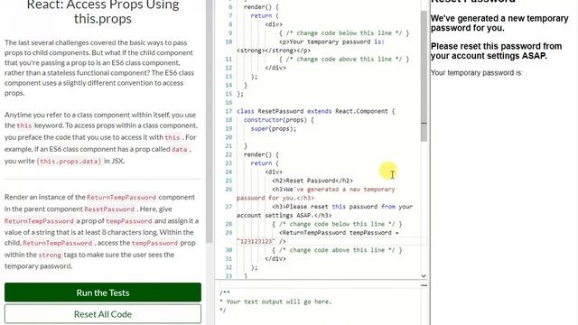Click the instructions panel scrollbar

click(210, 122)
